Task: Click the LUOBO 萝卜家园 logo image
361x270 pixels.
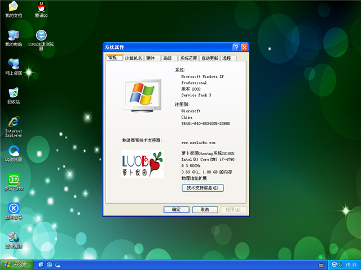Action: (x=143, y=164)
